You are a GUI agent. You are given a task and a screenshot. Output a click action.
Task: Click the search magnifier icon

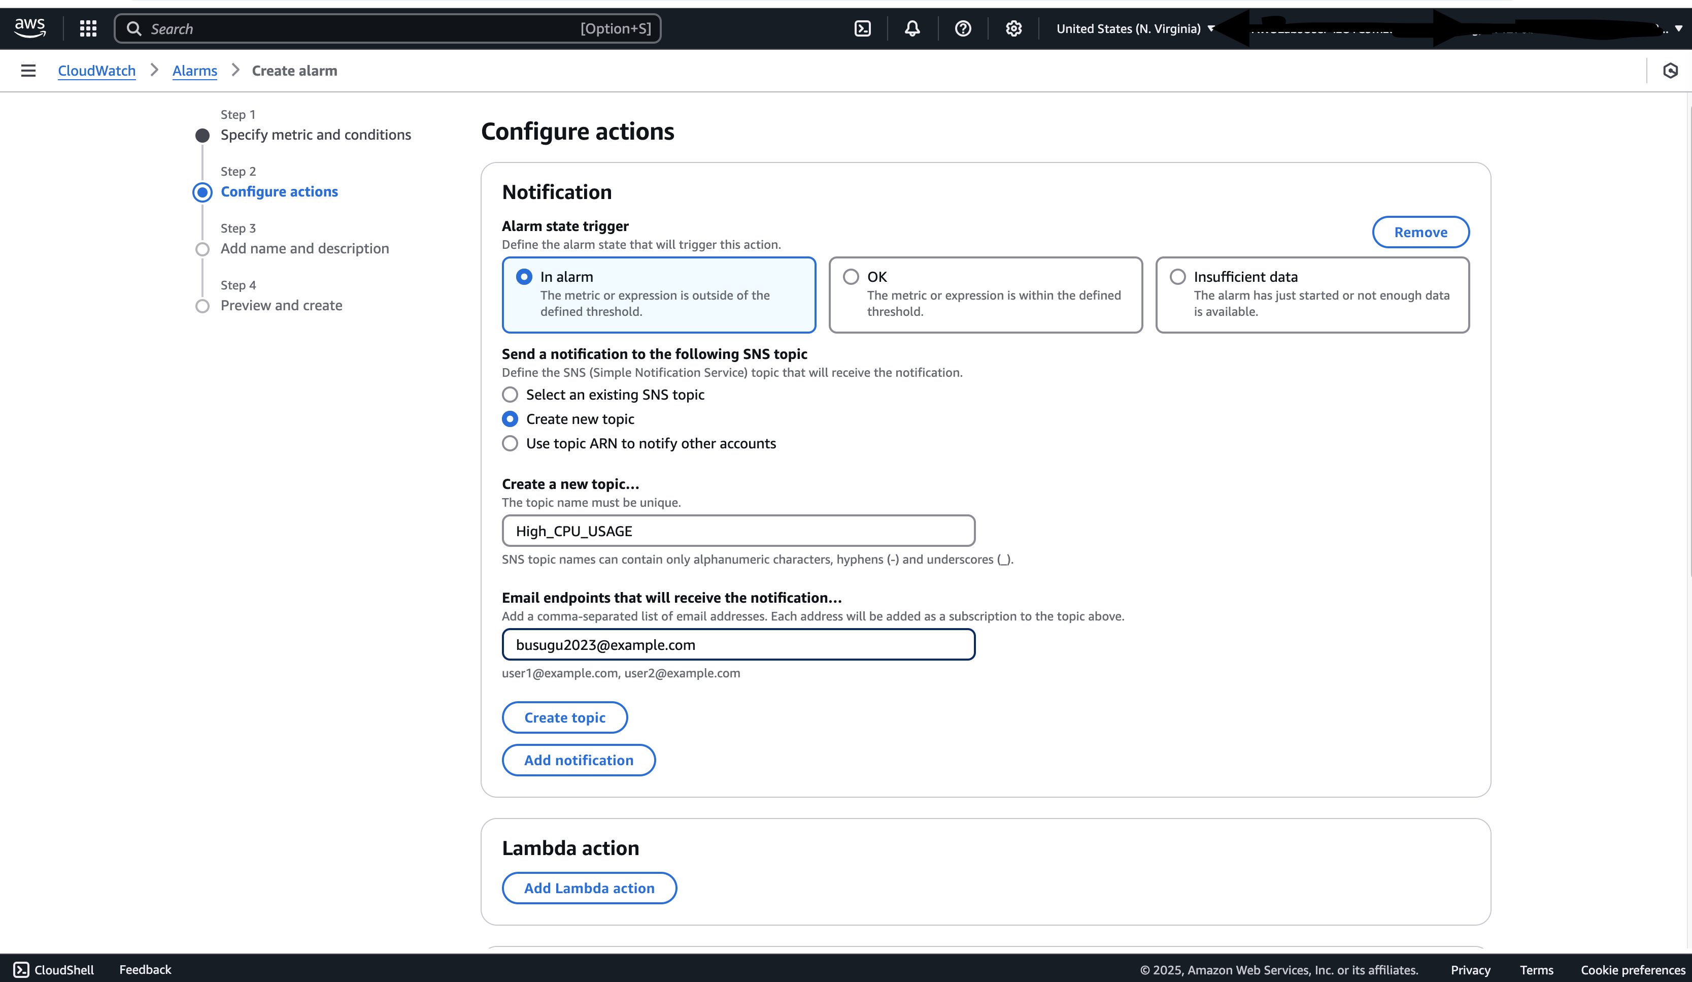pos(133,28)
